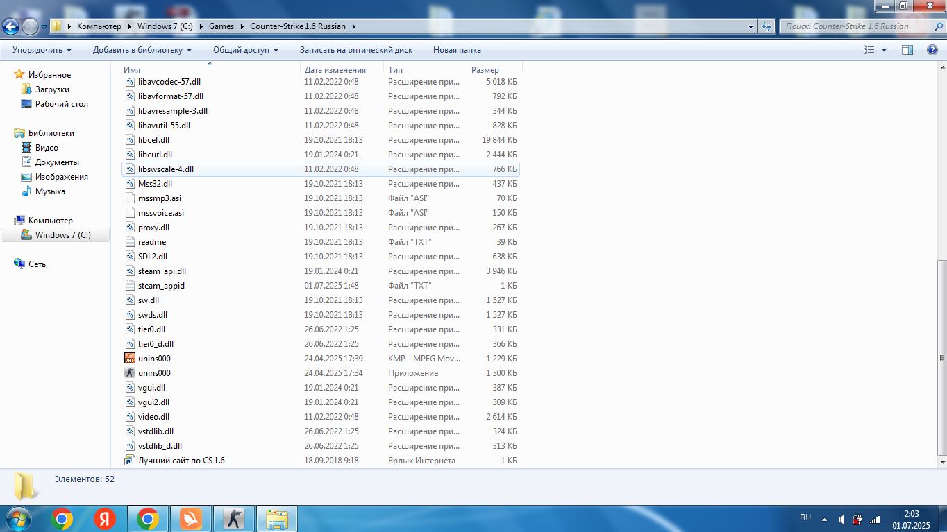Open the Общий доступ menu
Screen dimensions: 947x532
pyautogui.click(x=246, y=50)
